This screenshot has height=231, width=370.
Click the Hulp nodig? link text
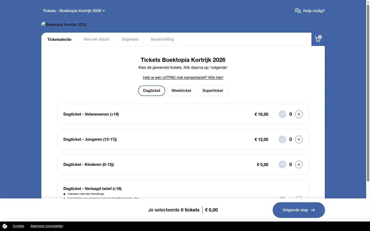point(314,11)
